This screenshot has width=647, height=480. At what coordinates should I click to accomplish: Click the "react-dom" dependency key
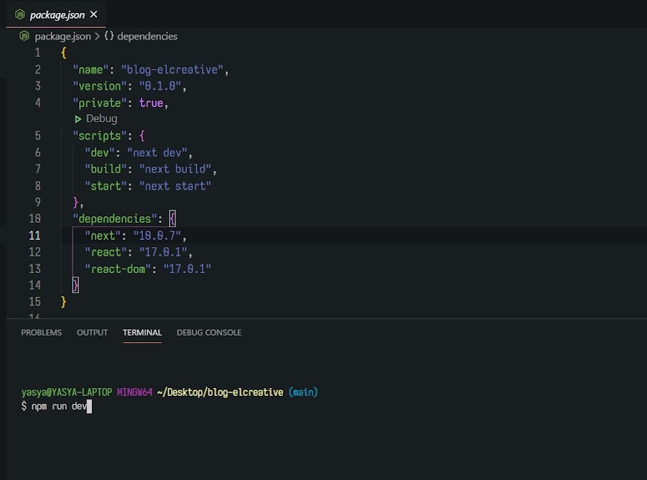[x=118, y=269]
